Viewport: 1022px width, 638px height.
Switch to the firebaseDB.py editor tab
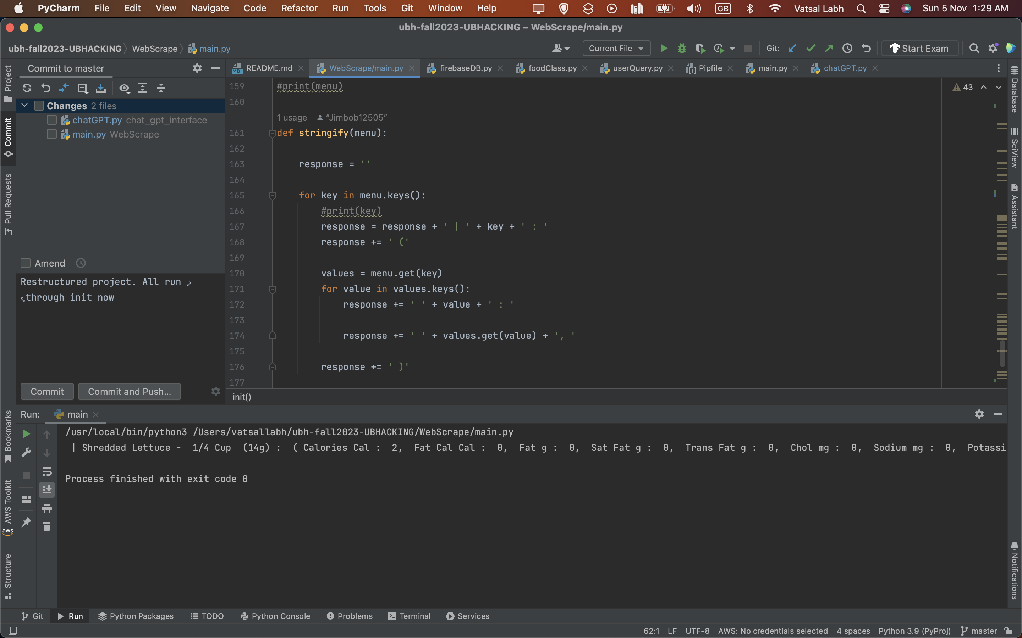(465, 68)
